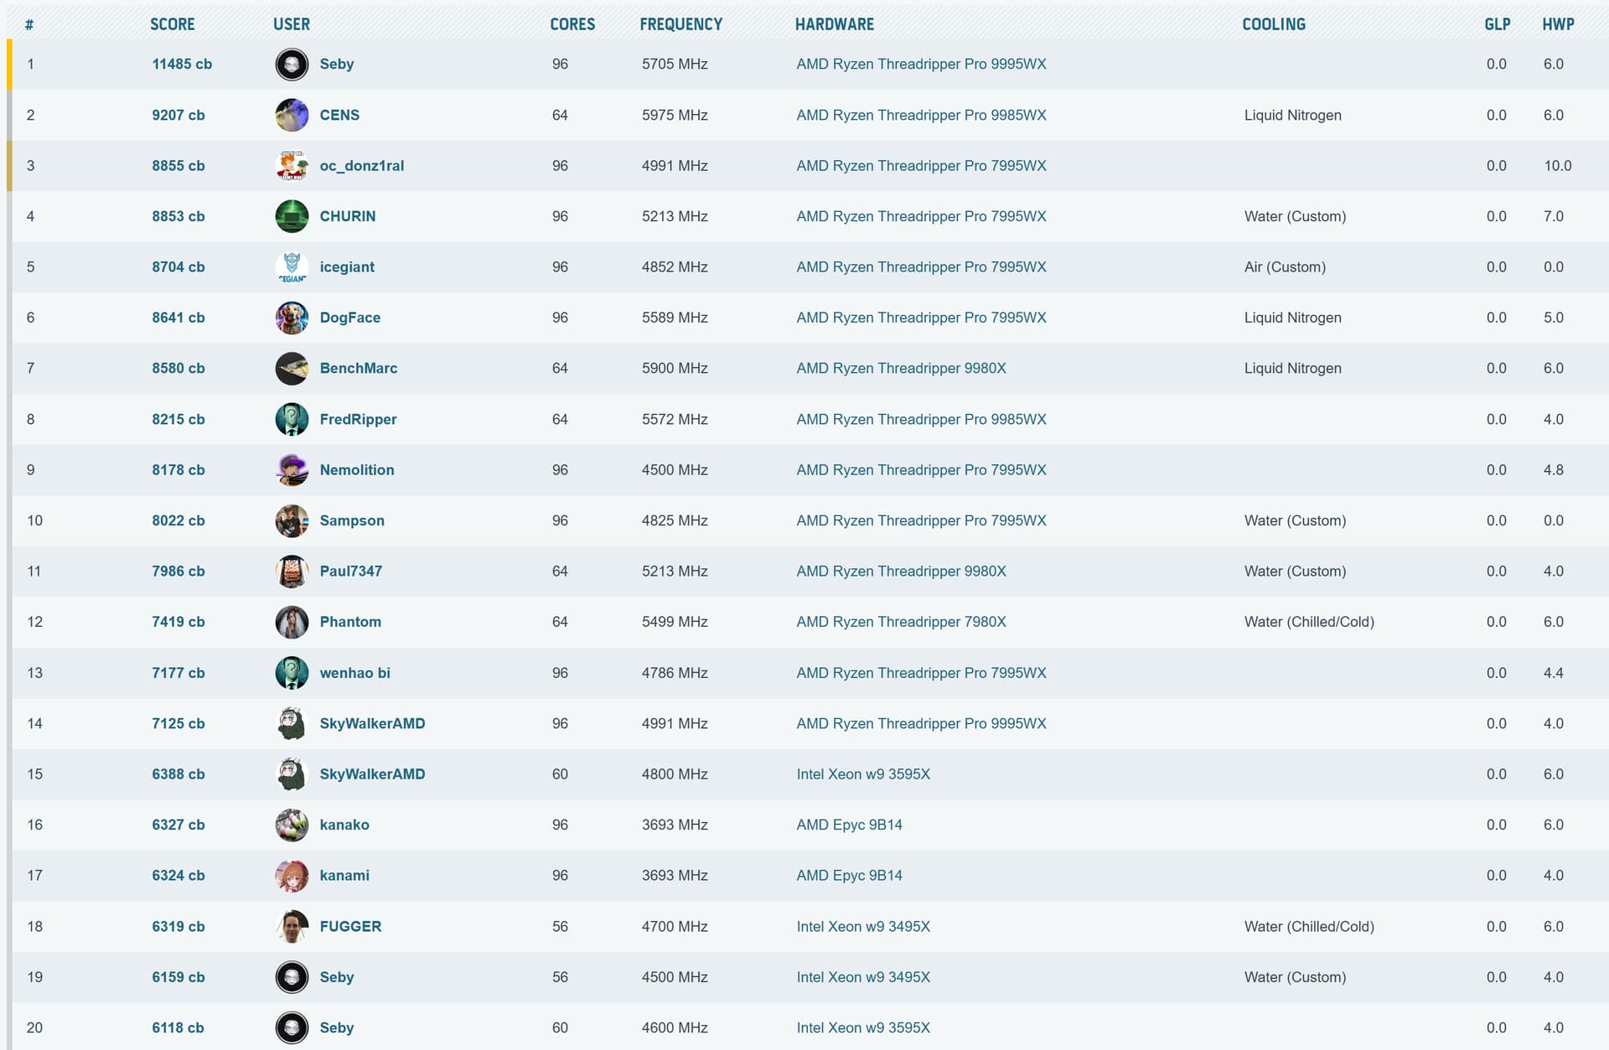Click kanami's anime avatar
This screenshot has width=1609, height=1050.
coord(292,876)
